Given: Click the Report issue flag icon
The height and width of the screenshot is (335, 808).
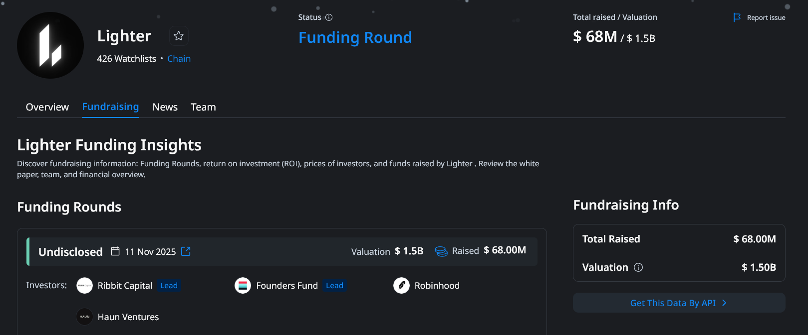Looking at the screenshot, I should click(737, 17).
